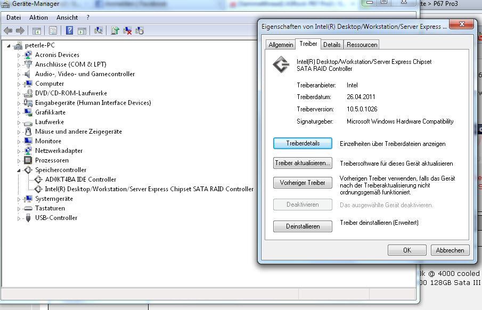The height and width of the screenshot is (310, 482).
Task: Click Treiber aktualisieren... button
Action: [x=303, y=163]
